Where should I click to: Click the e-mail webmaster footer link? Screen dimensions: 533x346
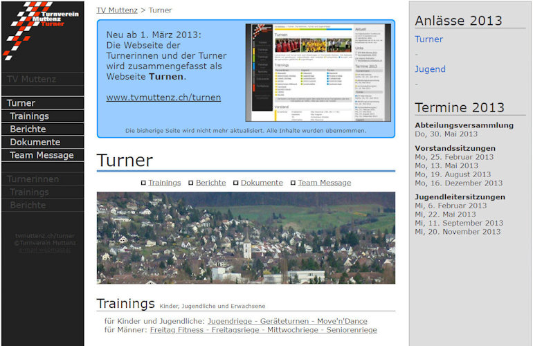[x=45, y=250]
